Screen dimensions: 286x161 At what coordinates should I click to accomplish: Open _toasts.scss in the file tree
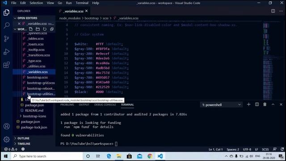coord(36,44)
